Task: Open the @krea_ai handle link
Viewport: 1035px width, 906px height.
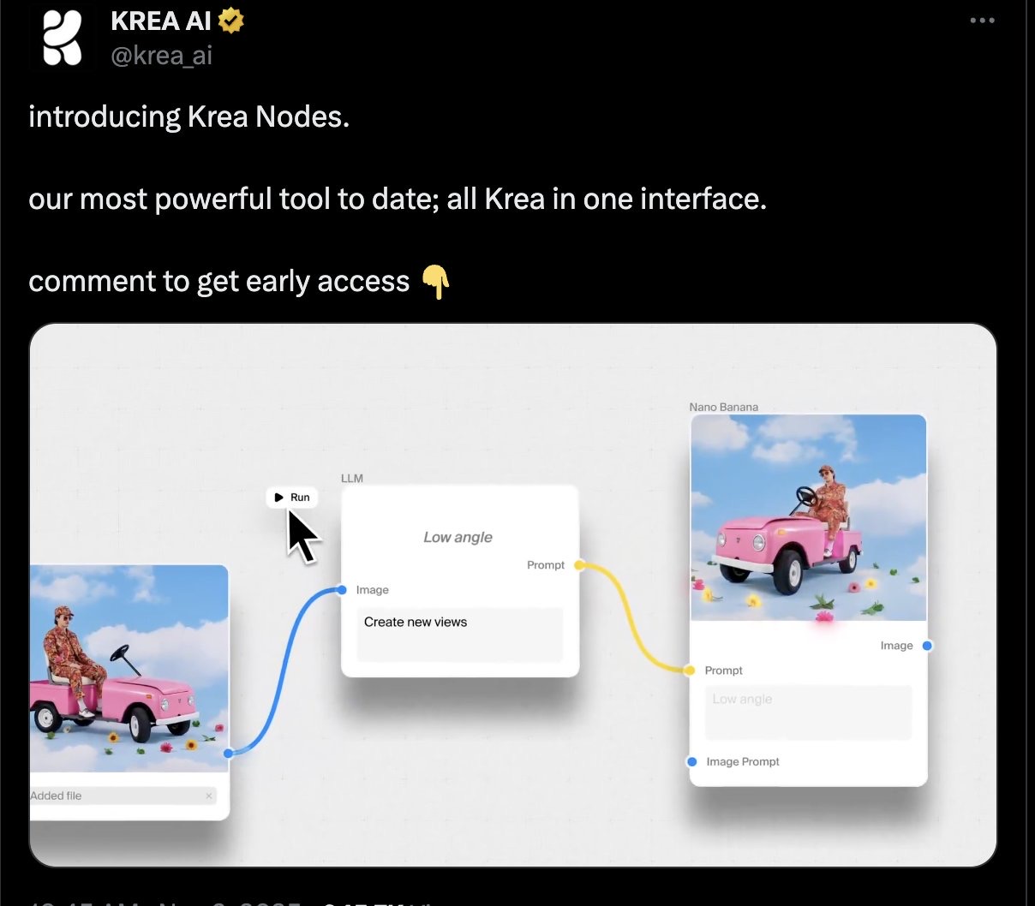Action: [161, 56]
